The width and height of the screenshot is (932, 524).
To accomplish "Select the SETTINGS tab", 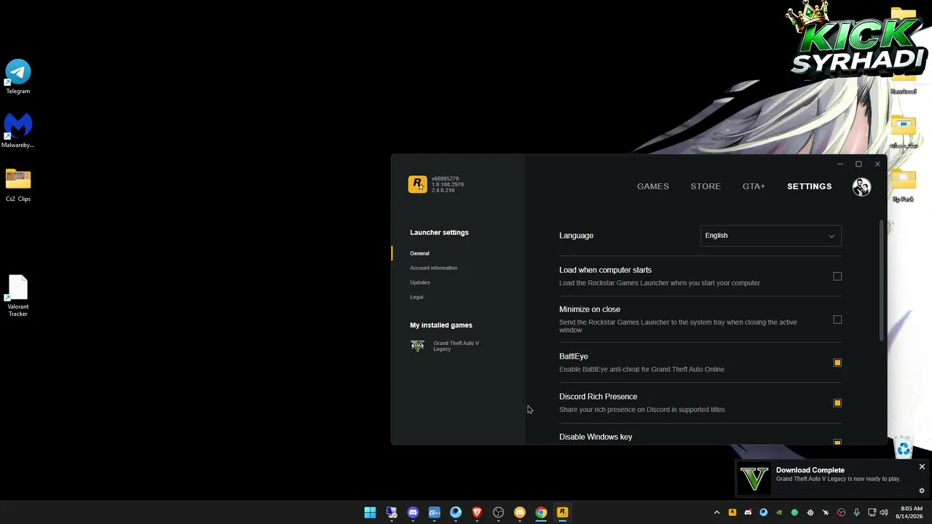I will [809, 186].
